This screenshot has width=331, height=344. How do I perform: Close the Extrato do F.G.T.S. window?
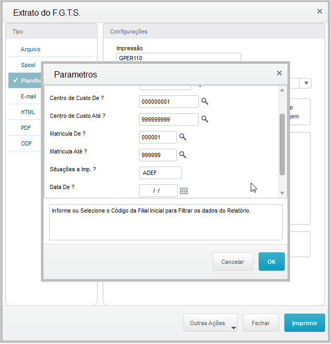319,11
